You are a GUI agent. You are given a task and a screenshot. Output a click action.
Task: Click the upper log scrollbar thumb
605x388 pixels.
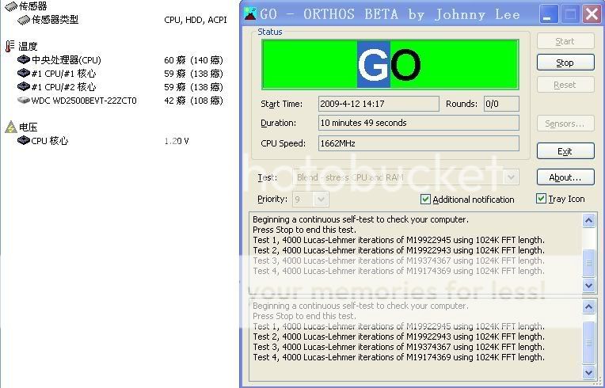[x=589, y=263]
